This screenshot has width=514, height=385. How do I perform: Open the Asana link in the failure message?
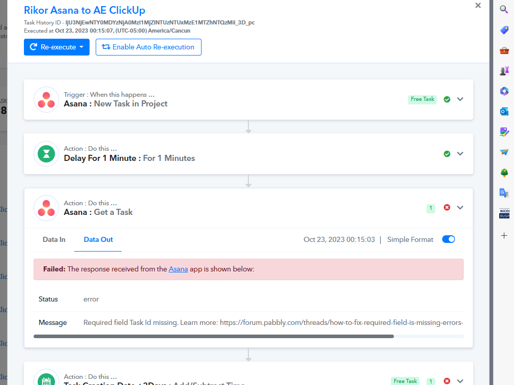coord(178,269)
